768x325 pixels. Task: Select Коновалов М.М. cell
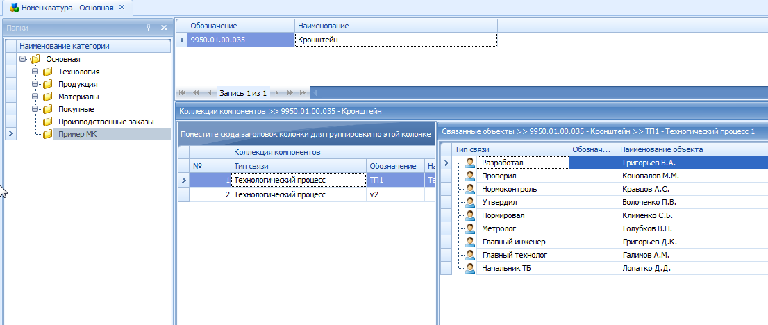[692, 176]
